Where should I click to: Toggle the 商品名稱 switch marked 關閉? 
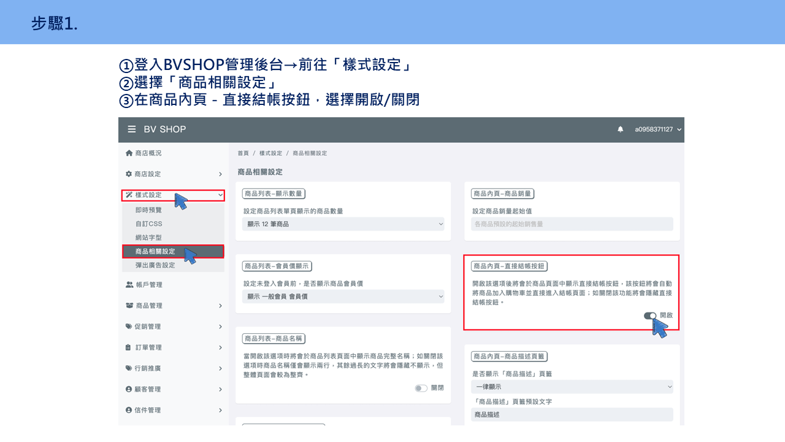point(421,388)
